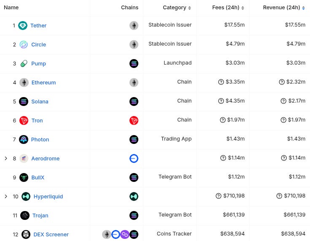Click Telegram Bot category in BullX row
Screen dimensions: 310x241
point(175,177)
